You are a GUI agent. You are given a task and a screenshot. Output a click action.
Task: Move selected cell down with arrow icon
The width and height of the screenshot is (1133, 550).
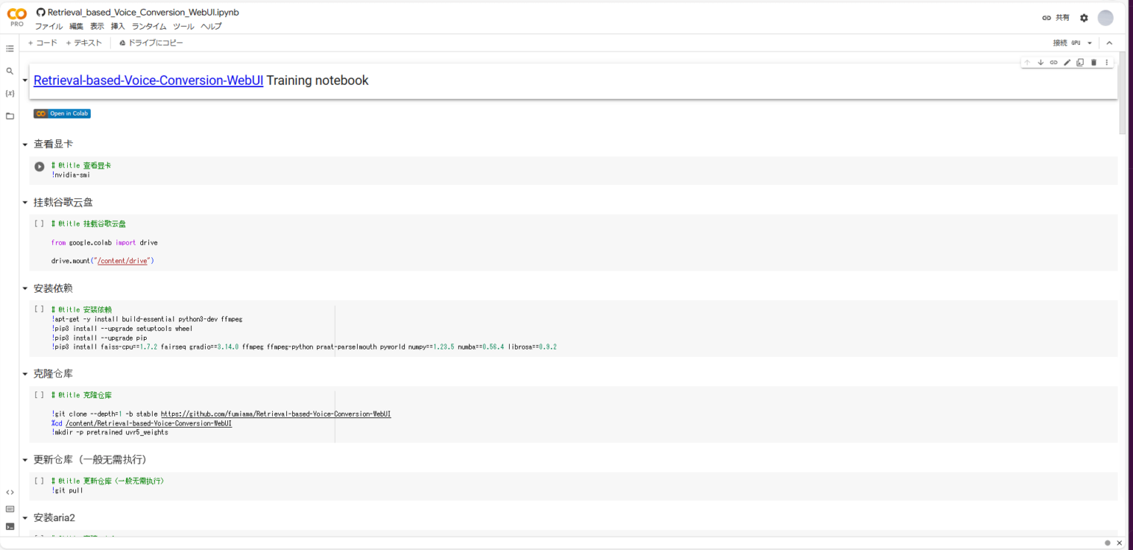tap(1041, 63)
